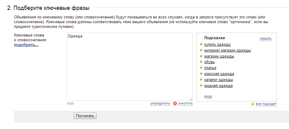Click the textarea resize handle corner
The width and height of the screenshot is (289, 129).
(x=191, y=99)
